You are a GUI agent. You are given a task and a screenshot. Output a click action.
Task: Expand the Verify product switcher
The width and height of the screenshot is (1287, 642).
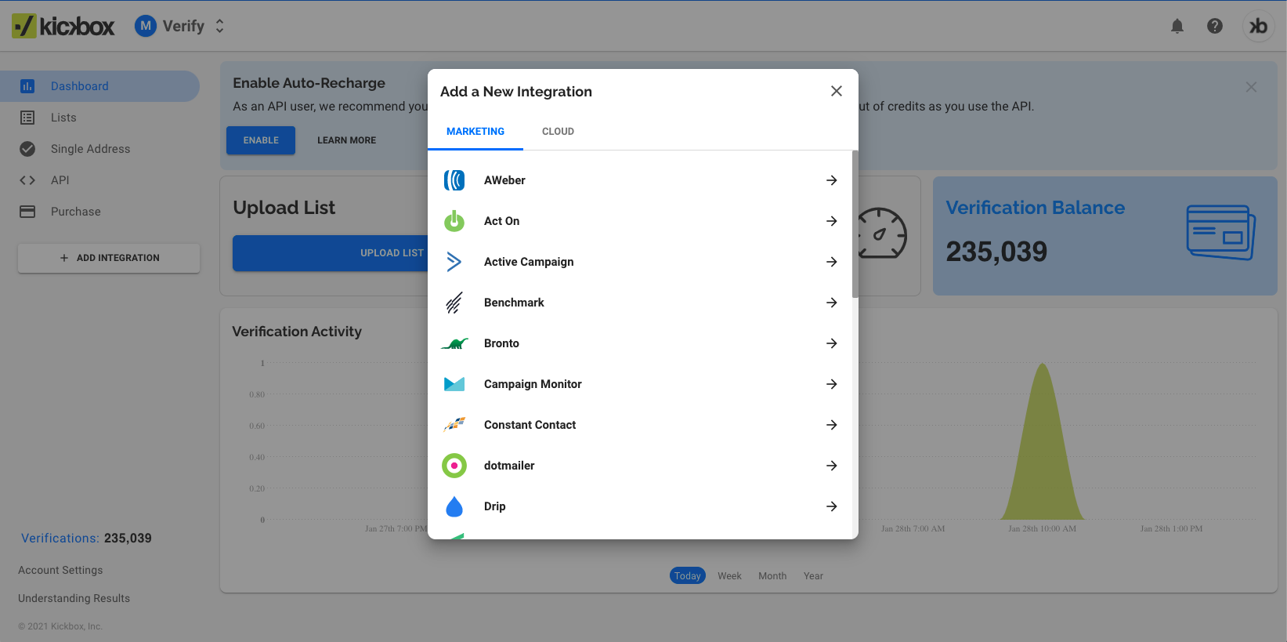tap(219, 26)
